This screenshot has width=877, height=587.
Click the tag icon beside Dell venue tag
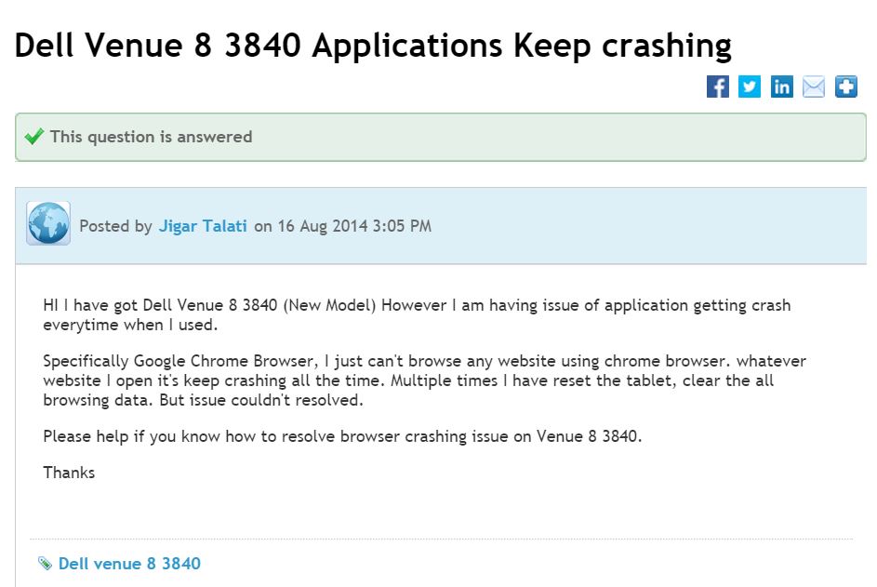[45, 563]
